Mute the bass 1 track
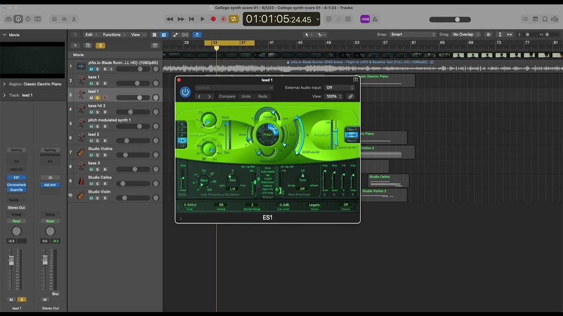Viewport: 563px width, 316px height. 91,83
